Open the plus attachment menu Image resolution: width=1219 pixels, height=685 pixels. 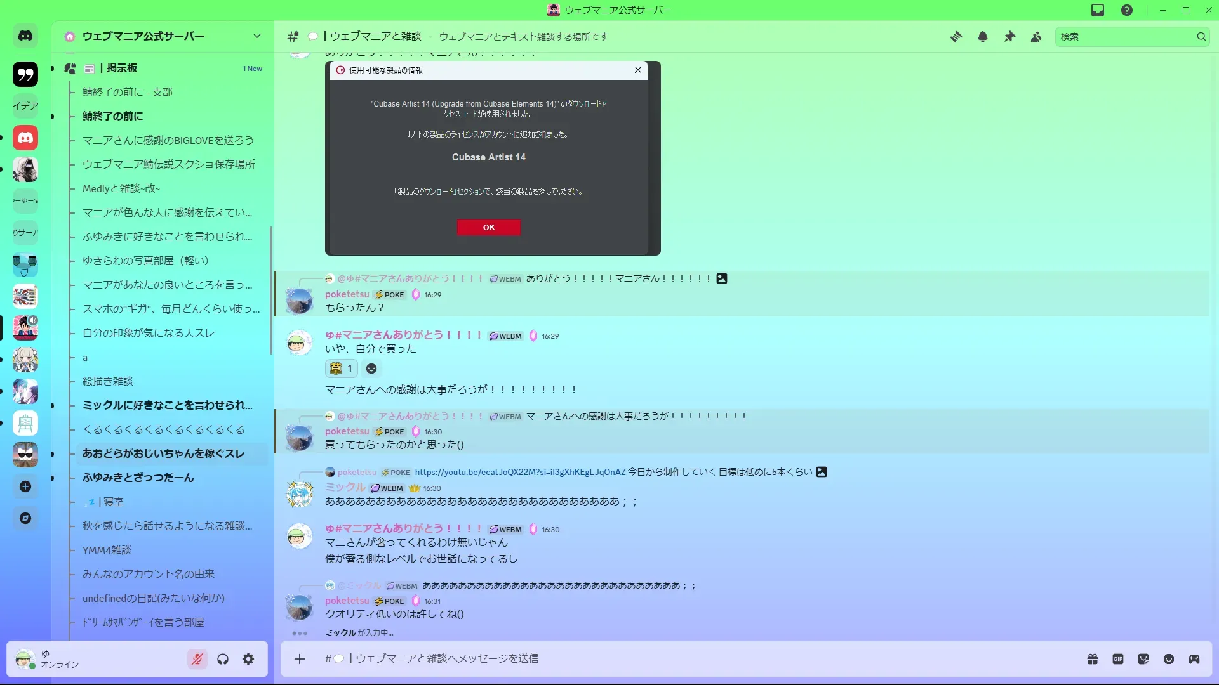point(300,659)
